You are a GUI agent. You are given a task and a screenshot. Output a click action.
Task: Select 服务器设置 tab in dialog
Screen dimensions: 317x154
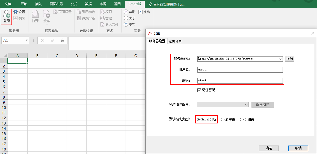click(157, 41)
